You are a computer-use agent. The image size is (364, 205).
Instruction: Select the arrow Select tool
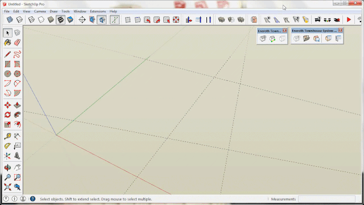[7, 33]
